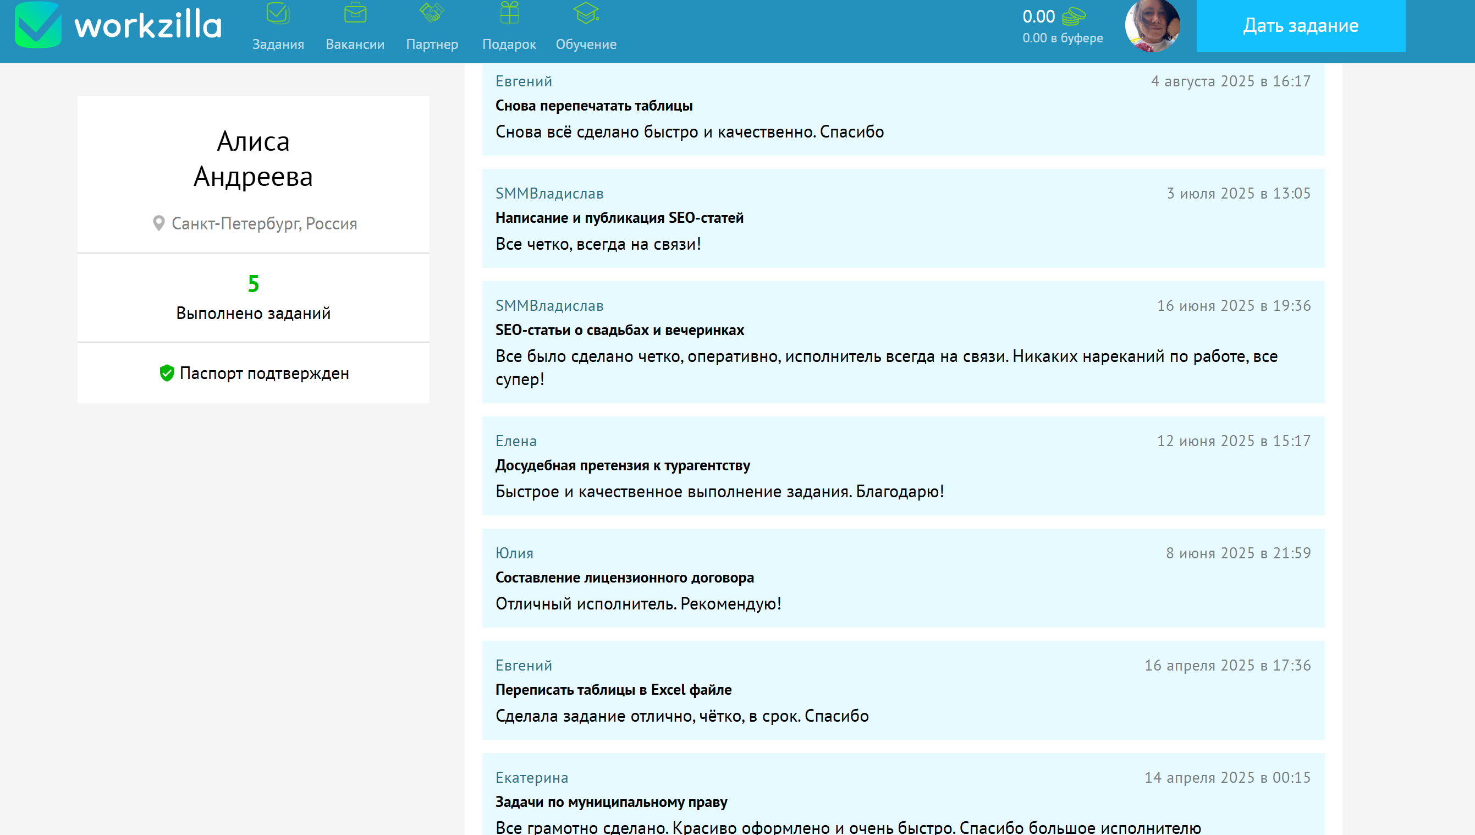1475x835 pixels.
Task: Click reviewer Екатерина's name
Action: [x=531, y=777]
